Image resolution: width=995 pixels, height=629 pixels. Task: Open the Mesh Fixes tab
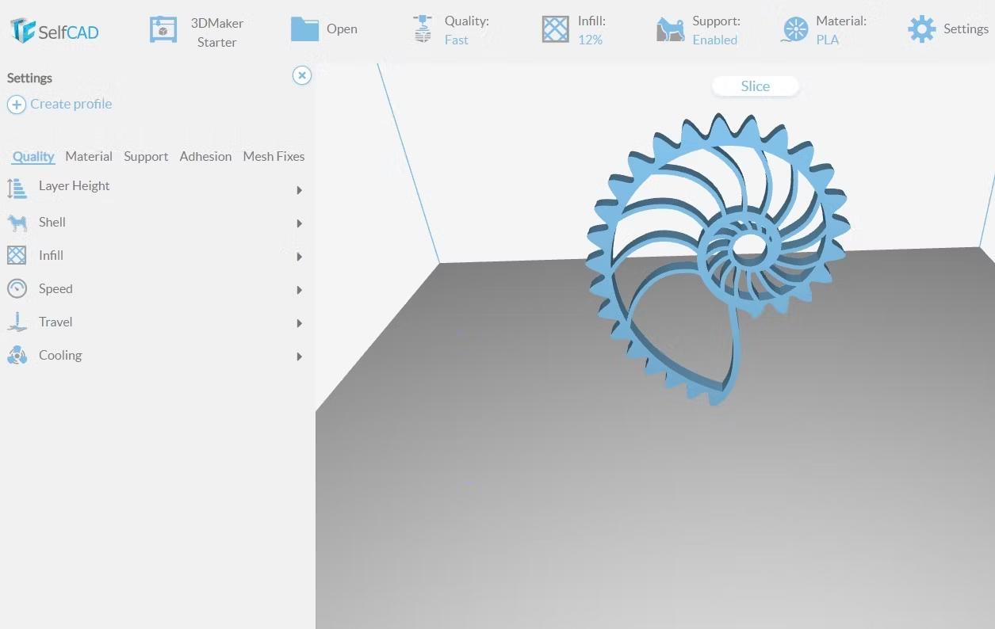(x=274, y=156)
